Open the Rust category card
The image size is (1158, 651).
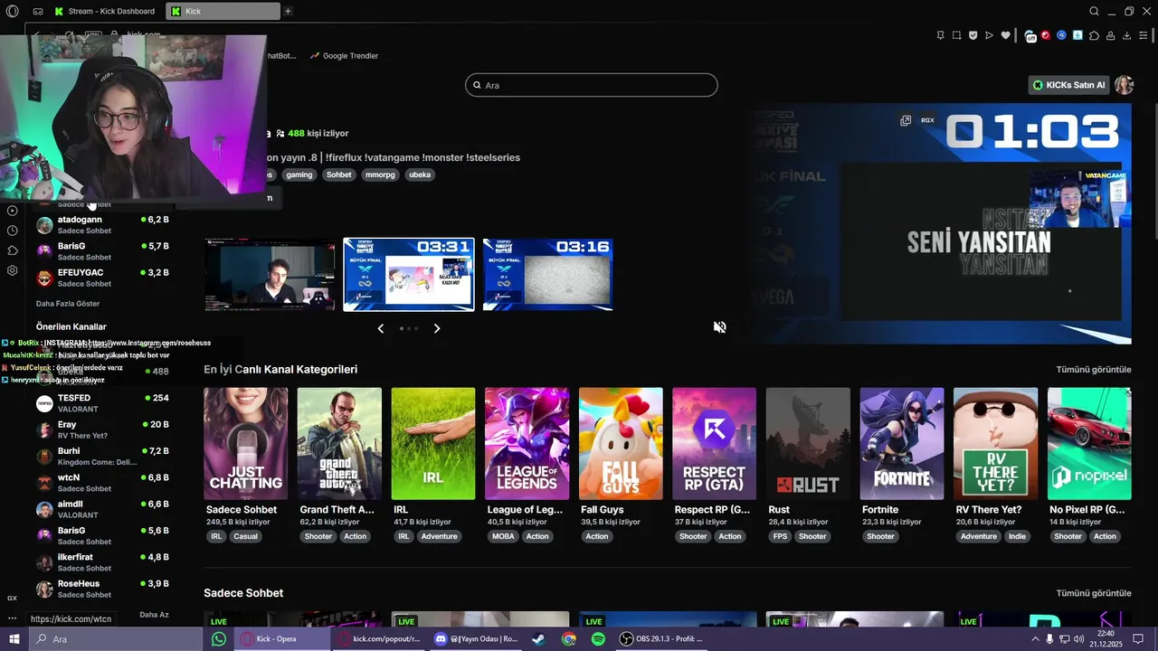[x=808, y=443]
